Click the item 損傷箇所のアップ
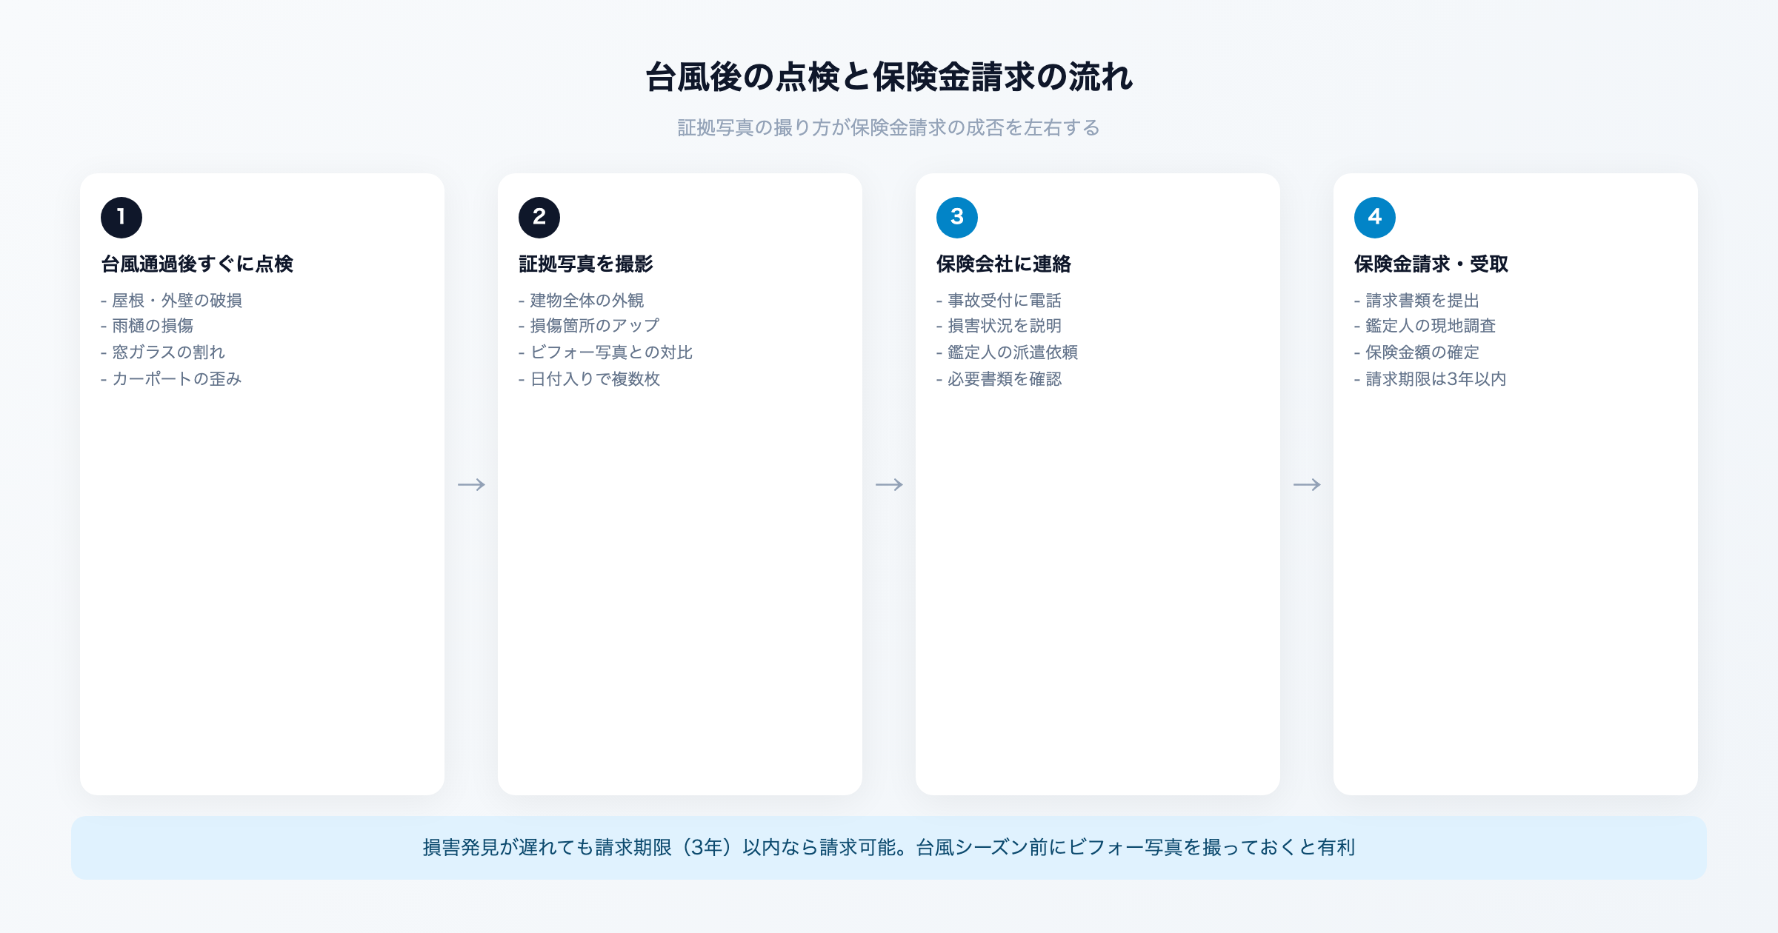This screenshot has width=1778, height=933. tap(590, 326)
